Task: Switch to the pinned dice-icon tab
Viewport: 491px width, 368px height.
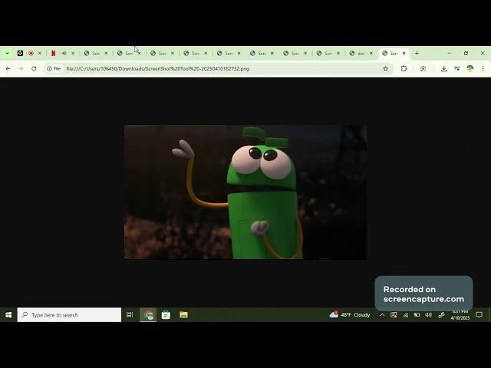Action: tap(20, 54)
